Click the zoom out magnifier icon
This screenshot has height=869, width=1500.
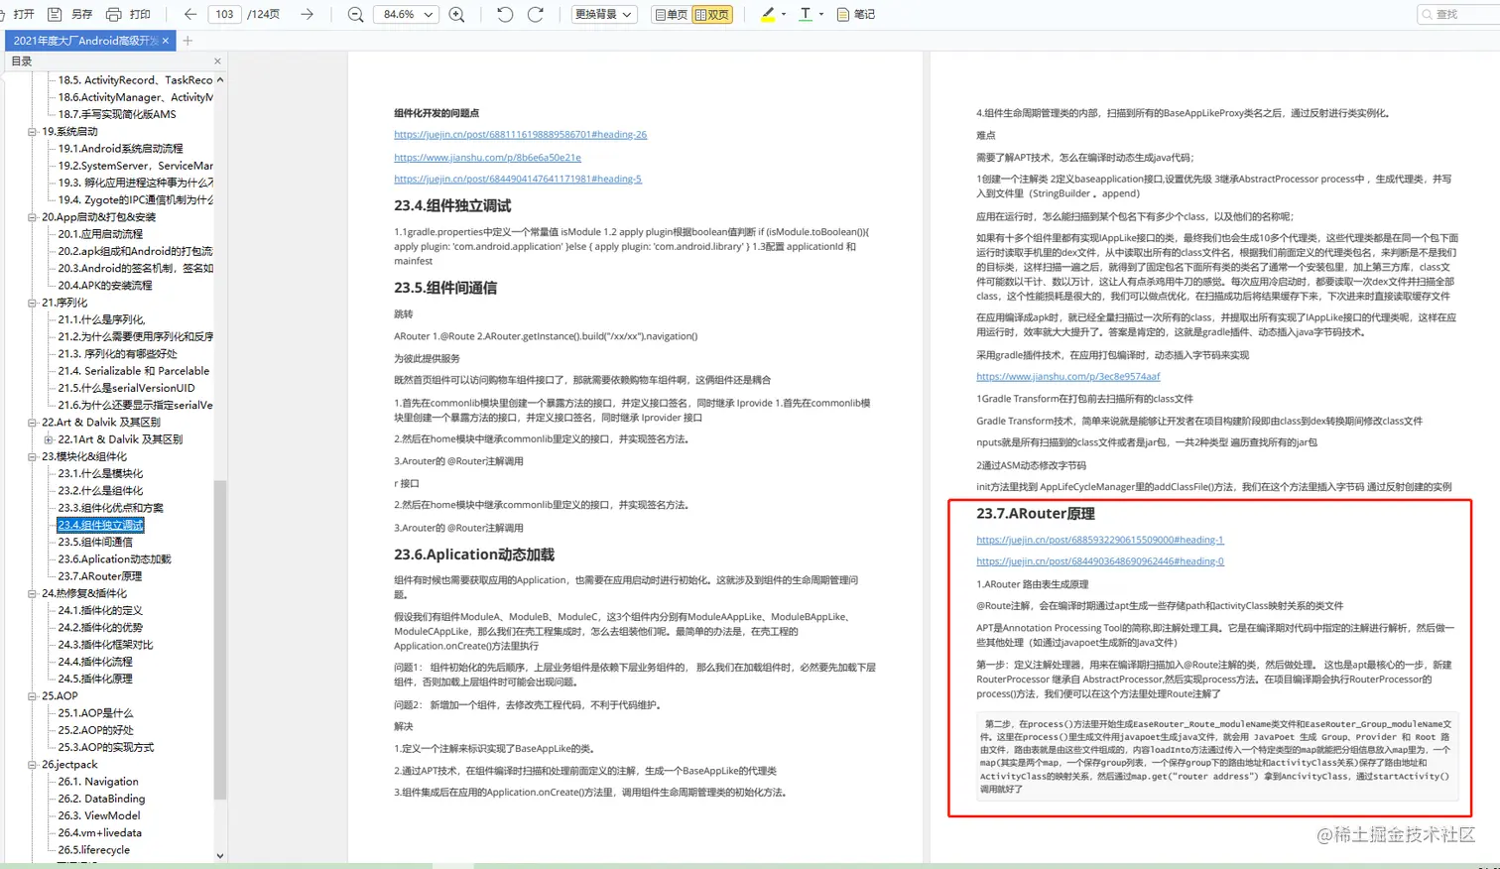click(356, 14)
